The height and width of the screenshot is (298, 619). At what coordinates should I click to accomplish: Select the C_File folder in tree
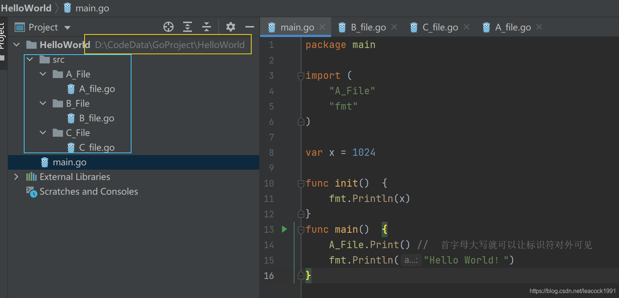78,133
